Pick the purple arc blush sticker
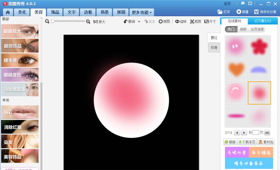 [259, 70]
